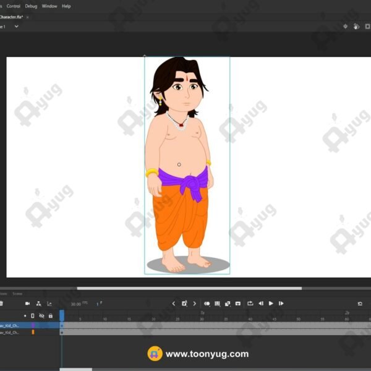Click the Center Stage icon
The height and width of the screenshot is (371, 371).
pyautogui.click(x=346, y=27)
